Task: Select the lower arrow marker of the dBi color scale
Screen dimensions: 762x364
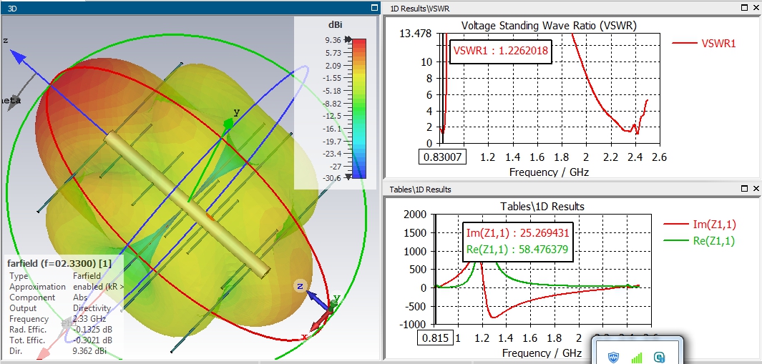Action: coord(348,177)
